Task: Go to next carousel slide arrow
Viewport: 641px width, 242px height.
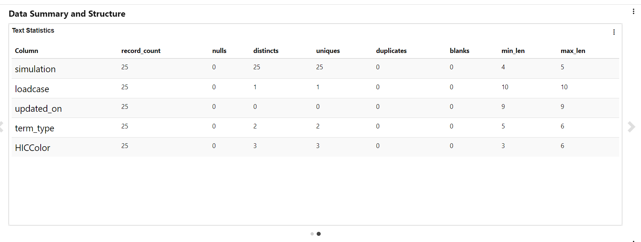Action: 632,127
